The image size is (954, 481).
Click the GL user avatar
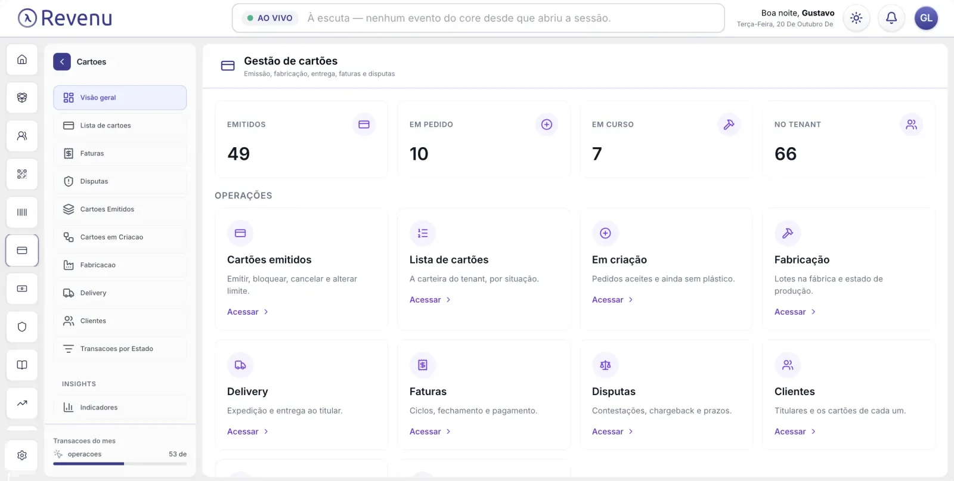pos(926,18)
